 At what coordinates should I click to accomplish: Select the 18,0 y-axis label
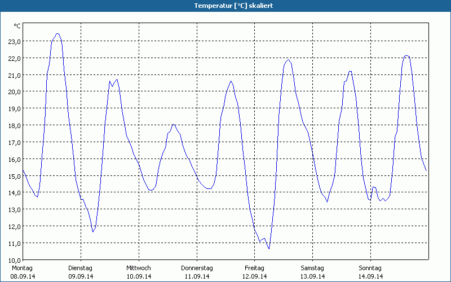pos(14,126)
